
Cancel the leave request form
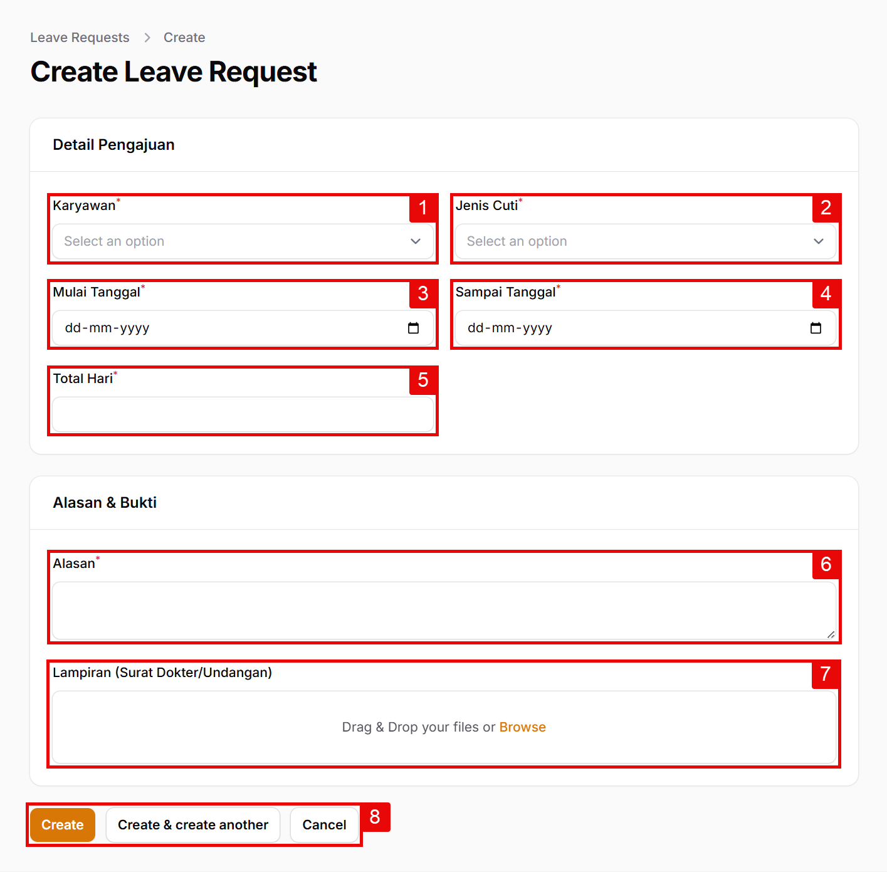(324, 825)
